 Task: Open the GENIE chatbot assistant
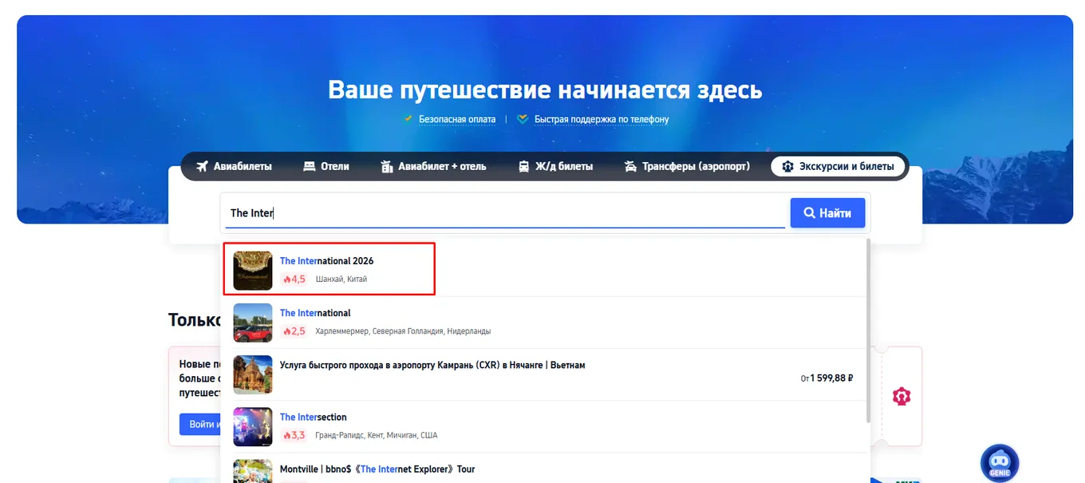coord(1000,463)
